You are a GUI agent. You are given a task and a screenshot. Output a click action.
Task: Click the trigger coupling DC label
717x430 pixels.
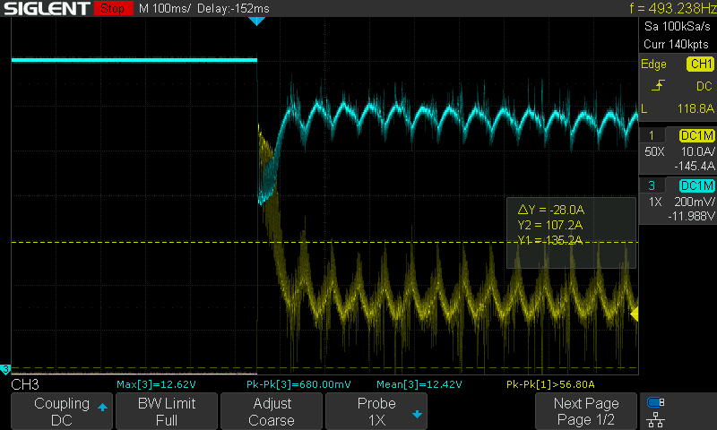coord(704,86)
